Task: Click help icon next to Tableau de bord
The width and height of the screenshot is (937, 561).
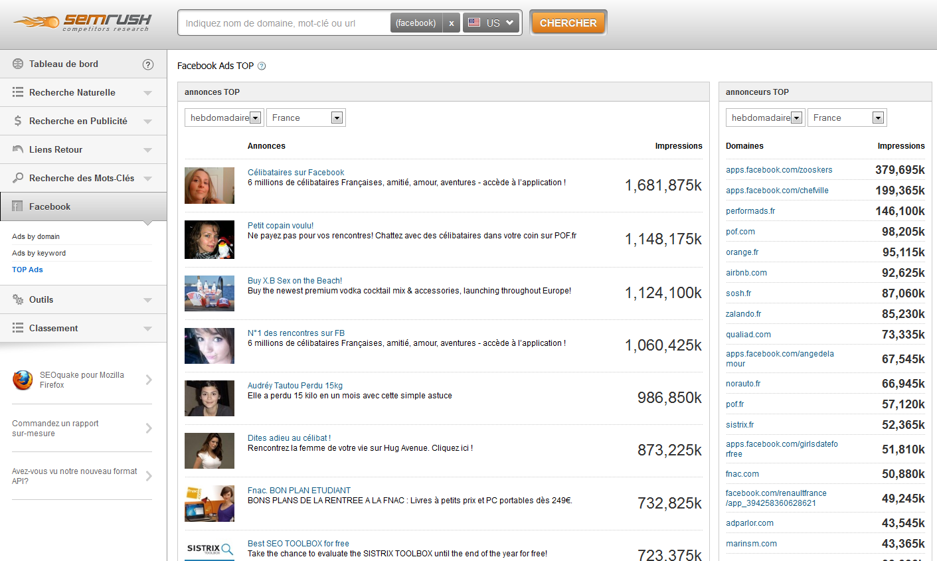Action: coord(148,64)
